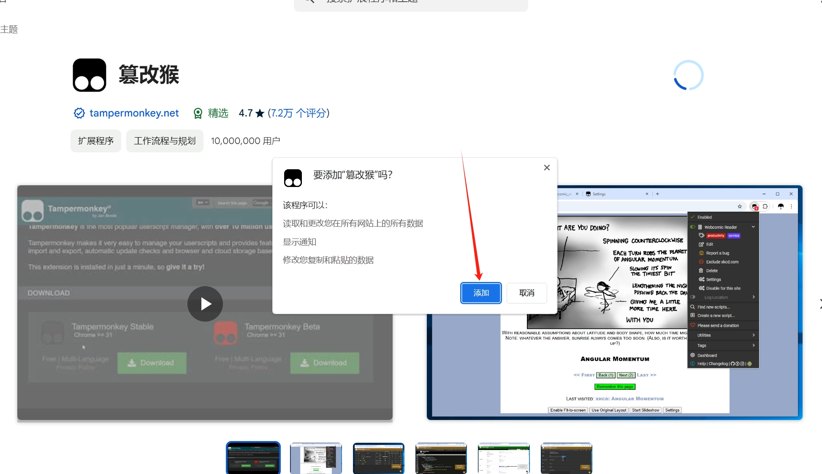Select the sixth screenshot thumbnail
The image size is (822, 474).
pos(567,458)
